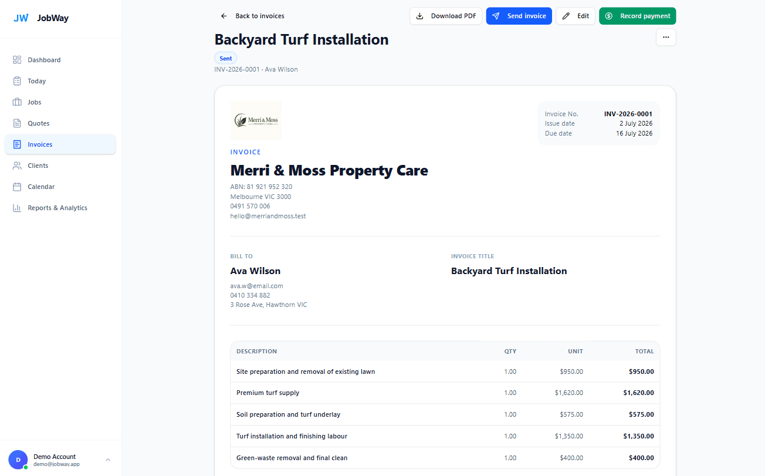
Task: Click the Quotes document icon
Action: (x=17, y=123)
